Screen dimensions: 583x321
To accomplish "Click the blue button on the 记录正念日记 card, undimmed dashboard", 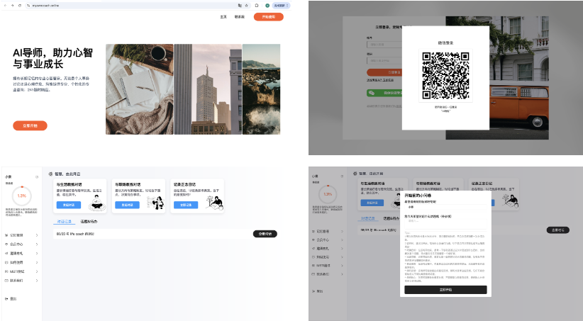I will [186, 205].
